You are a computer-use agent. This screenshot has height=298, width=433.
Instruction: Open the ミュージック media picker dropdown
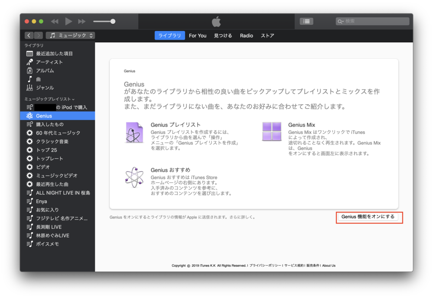click(70, 35)
